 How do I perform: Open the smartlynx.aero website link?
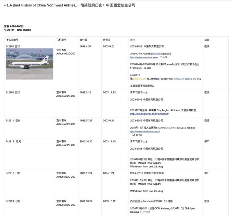[x=144, y=57]
